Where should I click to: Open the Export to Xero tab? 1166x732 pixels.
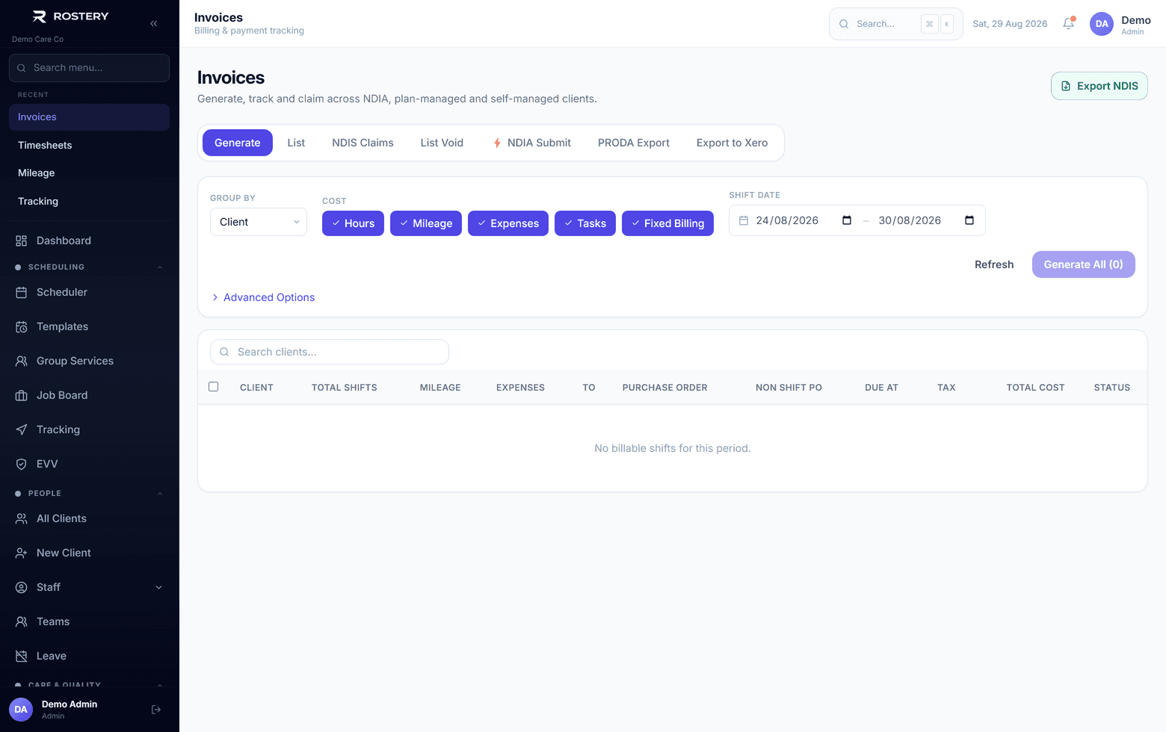tap(732, 143)
